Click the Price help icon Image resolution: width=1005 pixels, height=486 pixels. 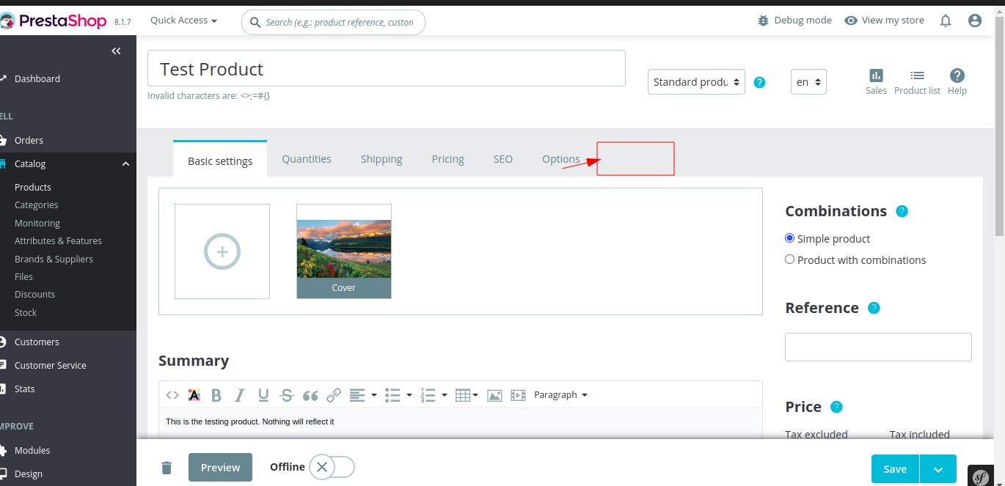click(836, 407)
